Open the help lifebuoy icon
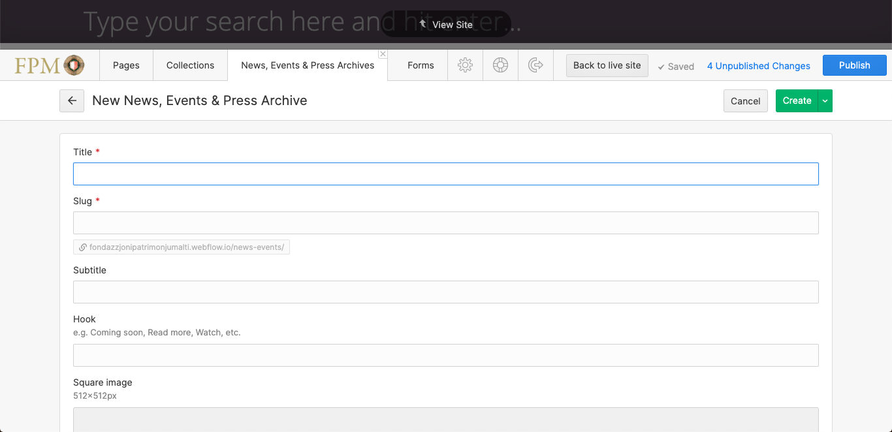Viewport: 892px width, 432px height. point(500,65)
